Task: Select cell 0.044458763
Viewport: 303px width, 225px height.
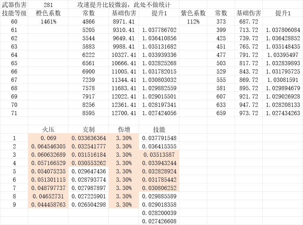Action: tap(48, 204)
